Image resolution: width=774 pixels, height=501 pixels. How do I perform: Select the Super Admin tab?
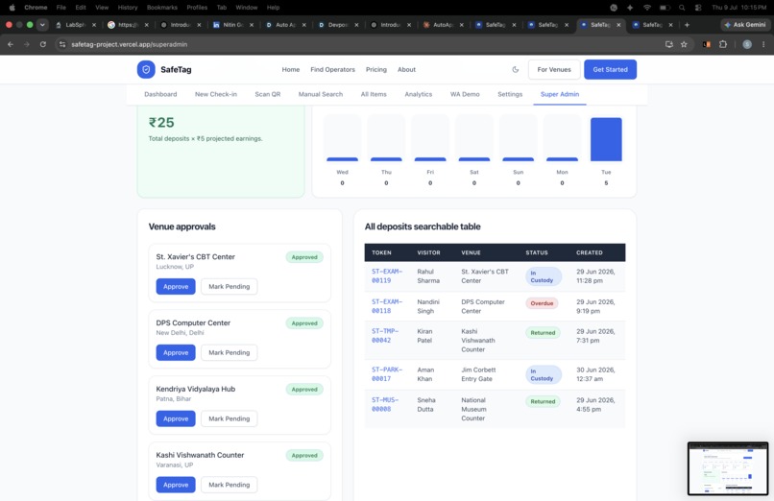(x=560, y=94)
